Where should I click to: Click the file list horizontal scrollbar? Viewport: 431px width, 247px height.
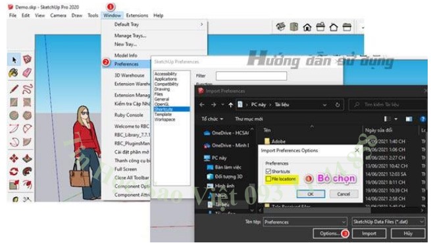pyautogui.click(x=317, y=210)
